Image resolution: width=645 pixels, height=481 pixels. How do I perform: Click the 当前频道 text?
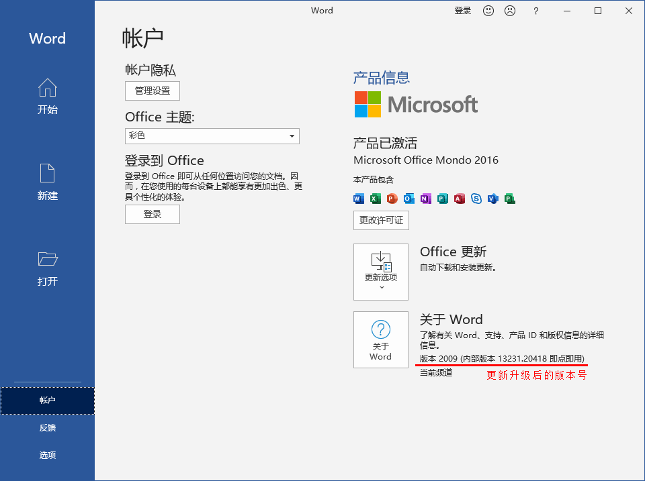436,372
